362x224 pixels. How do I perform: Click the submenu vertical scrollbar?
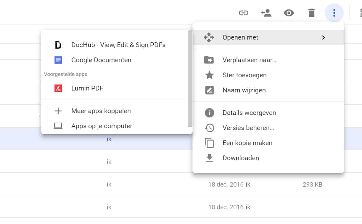coord(190,79)
